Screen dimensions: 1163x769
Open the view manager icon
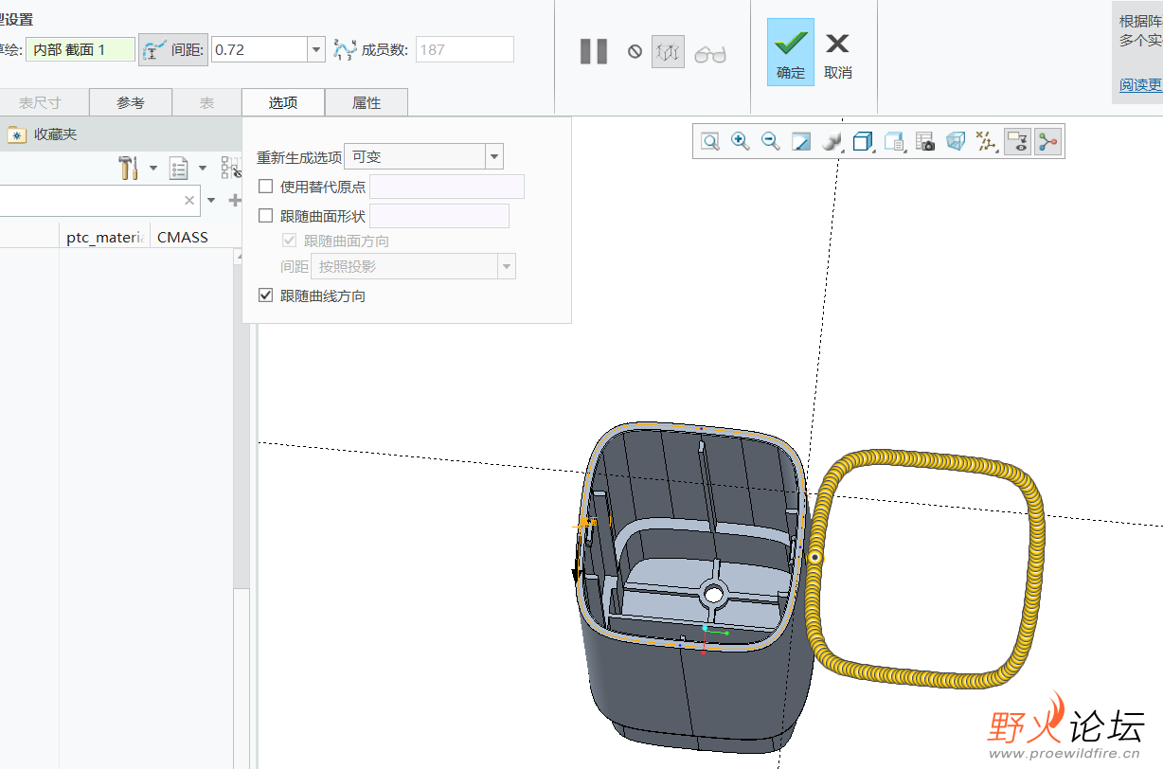click(893, 142)
